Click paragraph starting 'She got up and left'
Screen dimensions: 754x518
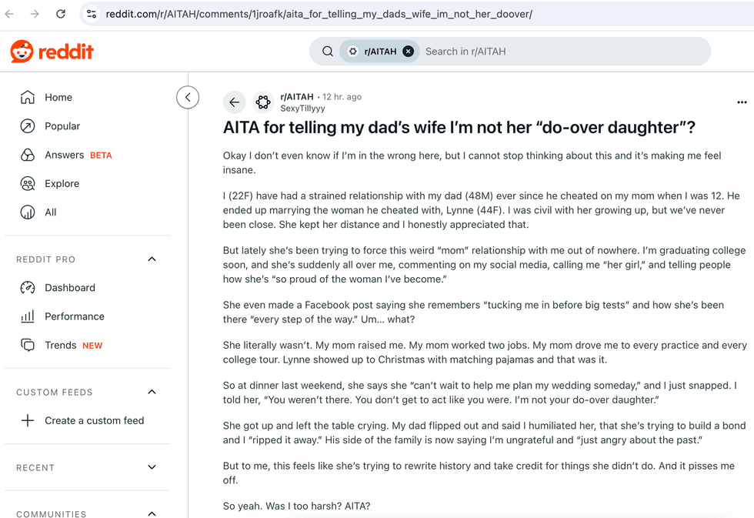pyautogui.click(x=484, y=433)
